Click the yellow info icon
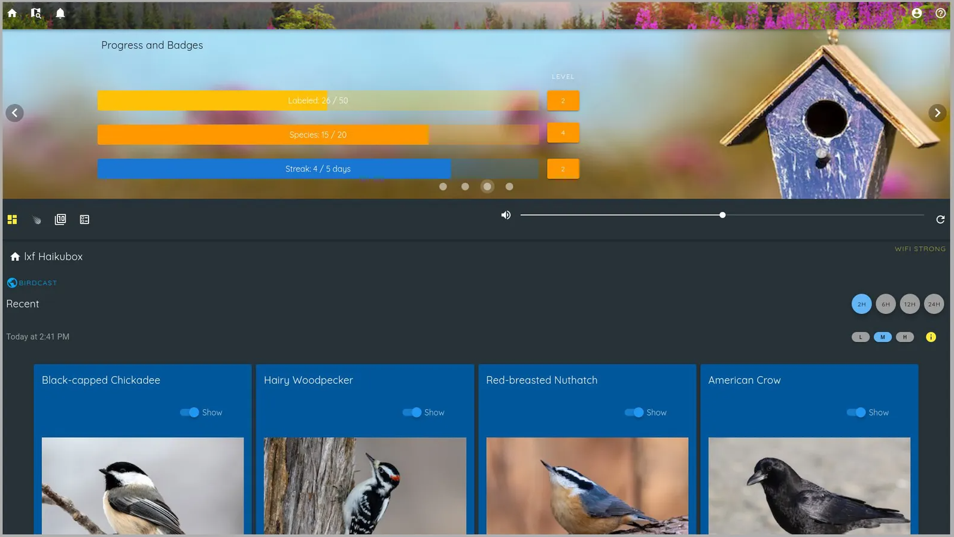The image size is (954, 537). point(931,337)
